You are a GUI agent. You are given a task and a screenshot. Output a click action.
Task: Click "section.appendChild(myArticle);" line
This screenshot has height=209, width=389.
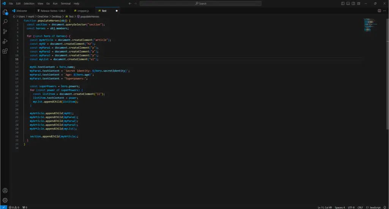tap(54, 136)
